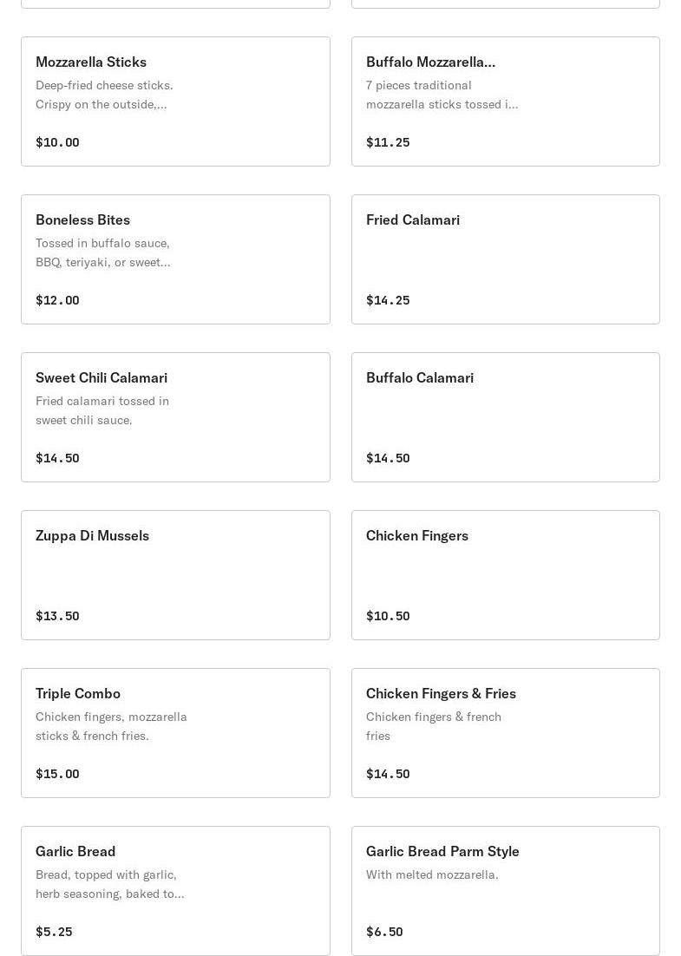Select the Buffalo Mozzarella item card
Viewport: 681px width, 956px height.
[x=505, y=101]
